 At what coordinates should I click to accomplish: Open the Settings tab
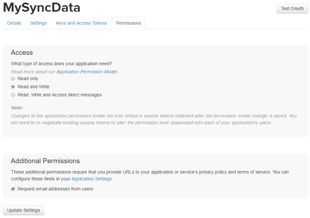pyautogui.click(x=38, y=23)
